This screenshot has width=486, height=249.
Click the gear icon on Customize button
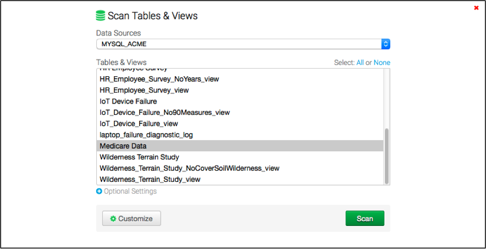point(113,219)
